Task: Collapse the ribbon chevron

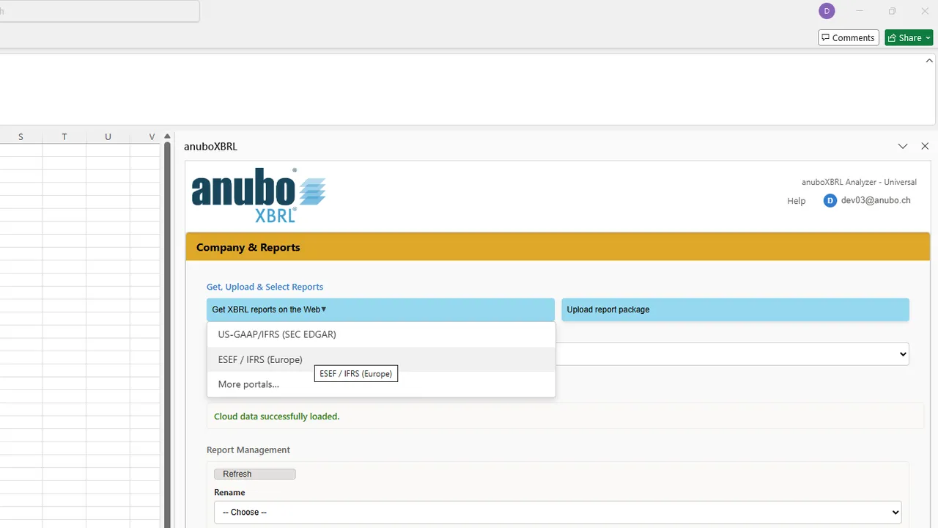Action: coord(929,61)
